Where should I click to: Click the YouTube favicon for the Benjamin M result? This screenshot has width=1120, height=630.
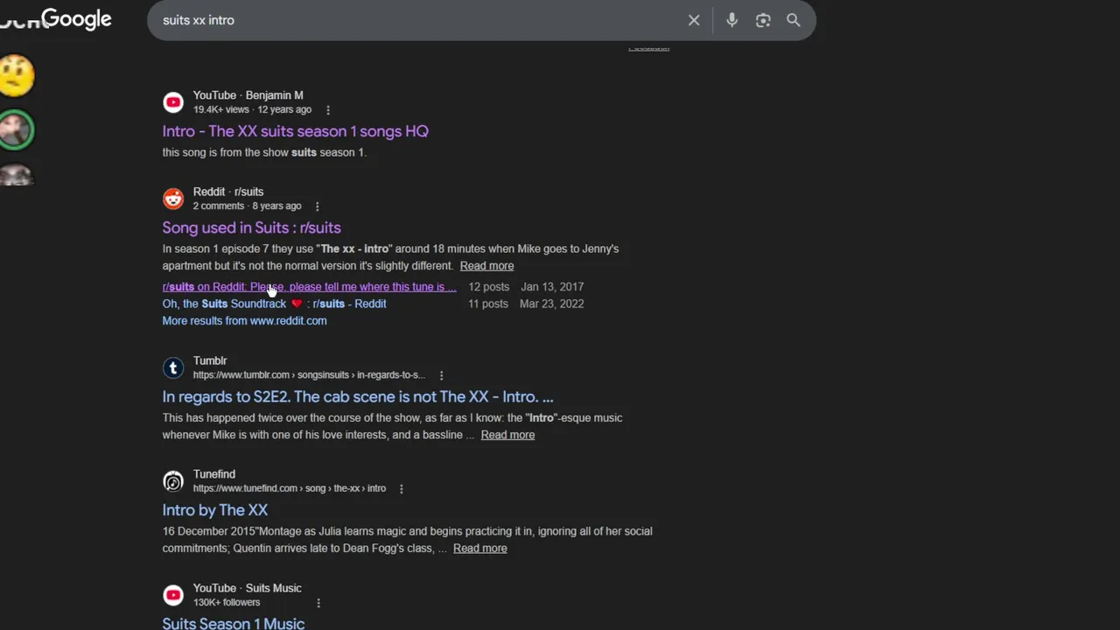pyautogui.click(x=173, y=102)
